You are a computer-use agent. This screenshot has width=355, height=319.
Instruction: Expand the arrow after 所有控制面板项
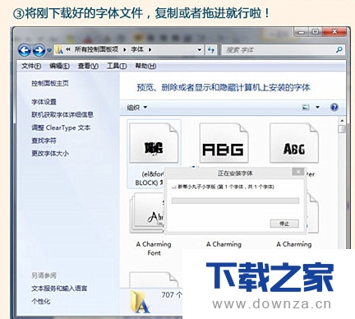point(125,49)
